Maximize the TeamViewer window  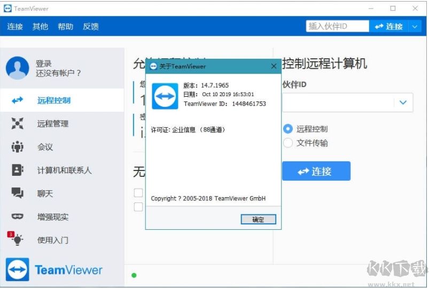coord(393,9)
